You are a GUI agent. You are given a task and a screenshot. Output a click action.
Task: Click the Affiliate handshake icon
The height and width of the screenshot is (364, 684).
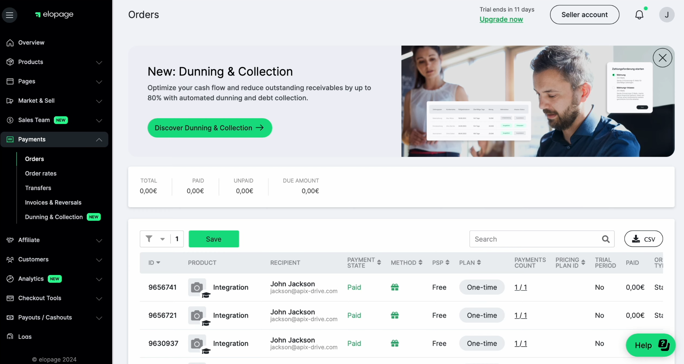[10, 240]
